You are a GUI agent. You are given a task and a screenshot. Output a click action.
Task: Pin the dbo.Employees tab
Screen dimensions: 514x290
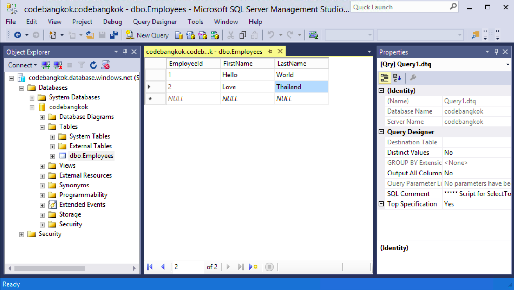tap(270, 51)
